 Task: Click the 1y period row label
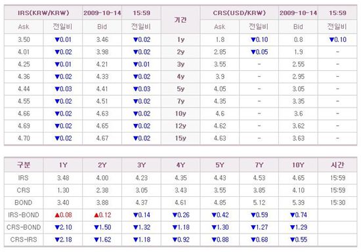pyautogui.click(x=180, y=39)
